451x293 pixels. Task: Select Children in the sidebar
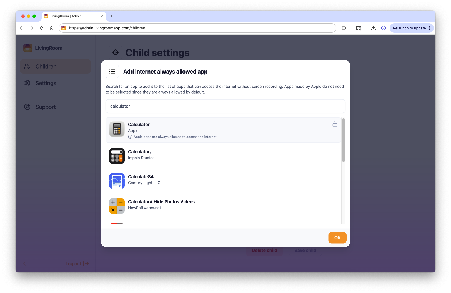46,66
